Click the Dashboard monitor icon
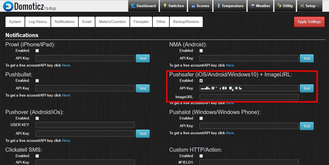329x165 pixels. [133, 6]
